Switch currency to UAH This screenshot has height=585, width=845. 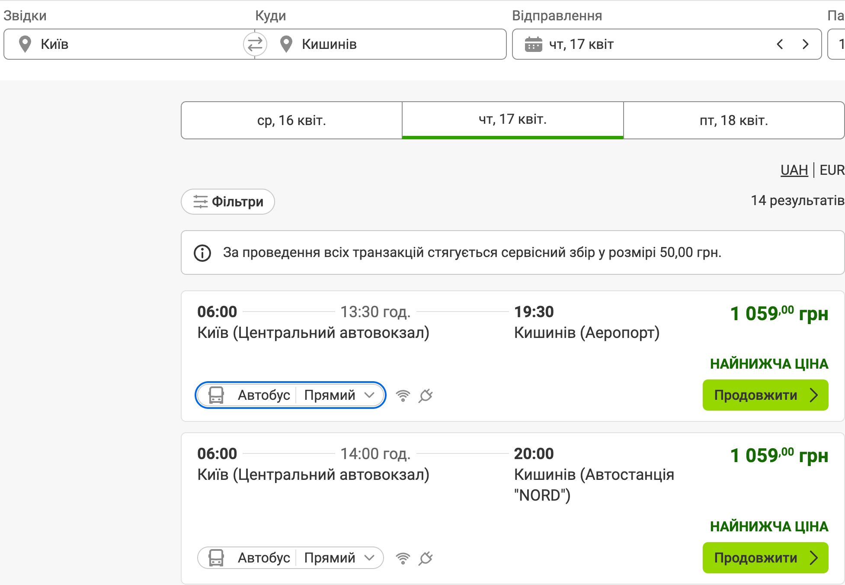tap(794, 170)
